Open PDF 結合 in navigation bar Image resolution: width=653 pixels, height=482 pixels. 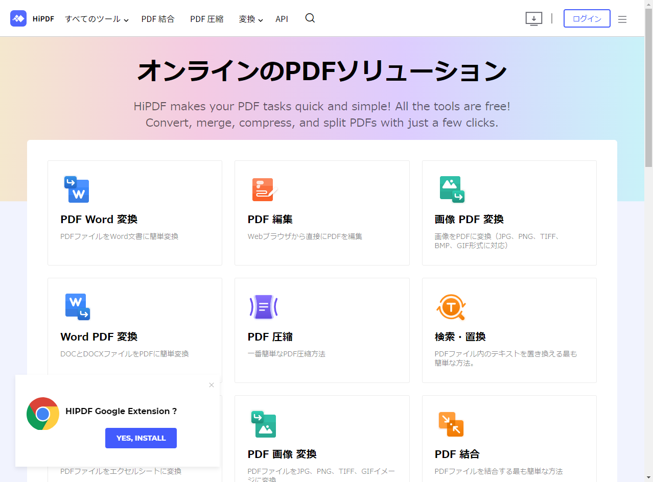(x=158, y=19)
